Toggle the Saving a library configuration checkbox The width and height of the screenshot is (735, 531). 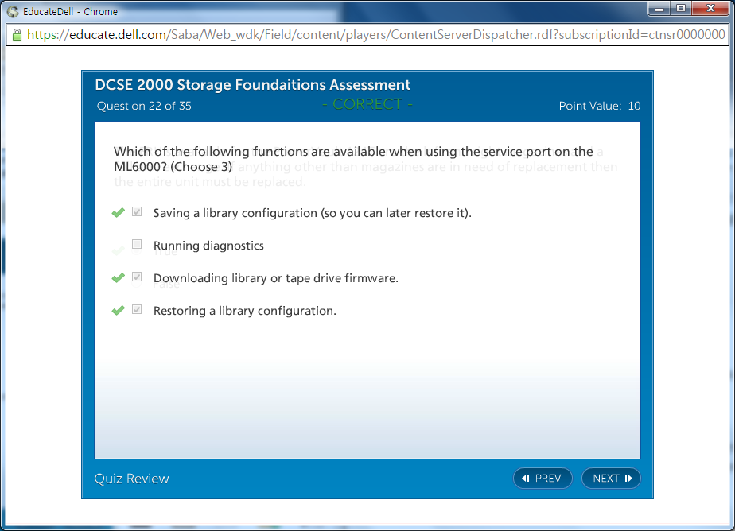137,212
